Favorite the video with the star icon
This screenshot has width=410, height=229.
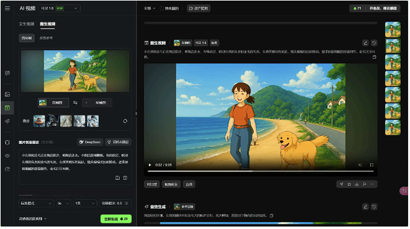349,184
